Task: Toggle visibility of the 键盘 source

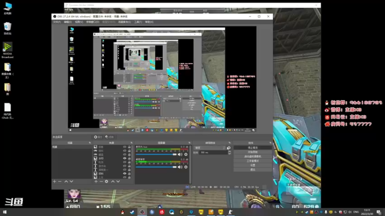Action: point(125,155)
